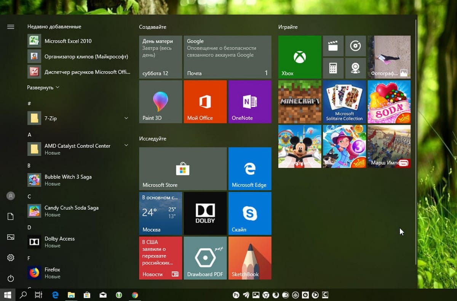Open the Microsoft Office picture manager (Диспетчер рисунков)

point(79,72)
